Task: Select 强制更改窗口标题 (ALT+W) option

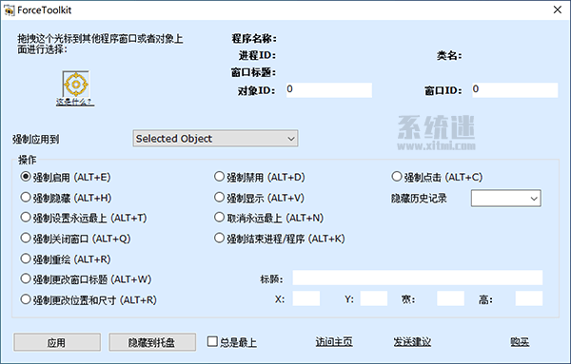Action: click(x=86, y=279)
